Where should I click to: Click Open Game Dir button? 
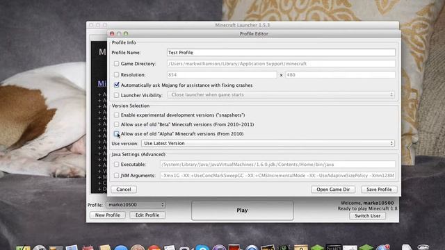pos(333,189)
